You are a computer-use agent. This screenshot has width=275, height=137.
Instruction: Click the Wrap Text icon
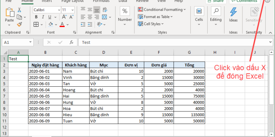tap(106, 10)
